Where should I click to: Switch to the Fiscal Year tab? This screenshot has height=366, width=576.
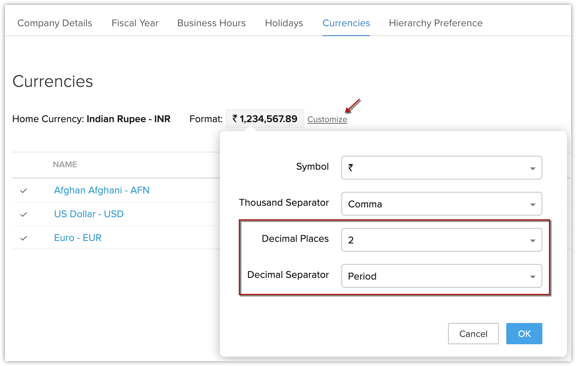click(135, 23)
